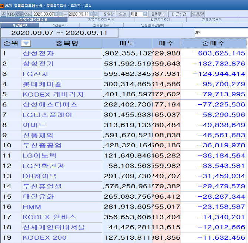Click the 조 icon button in toolbar
Image resolution: width=248 pixels, height=243 pixels.
click(x=4, y=14)
